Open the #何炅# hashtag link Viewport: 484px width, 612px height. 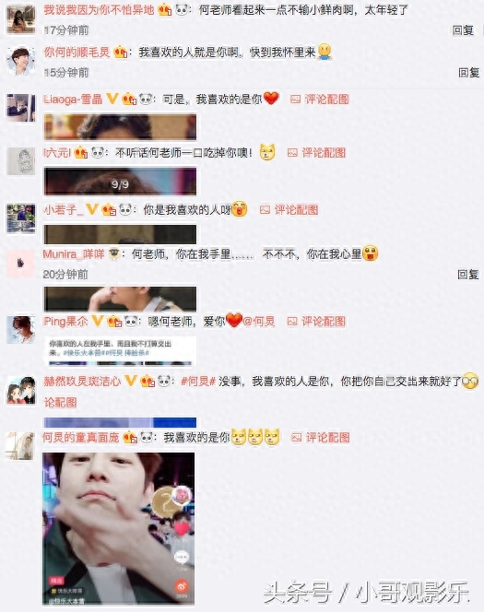coord(198,381)
